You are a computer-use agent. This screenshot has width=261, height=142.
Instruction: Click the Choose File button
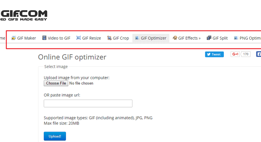click(x=56, y=83)
